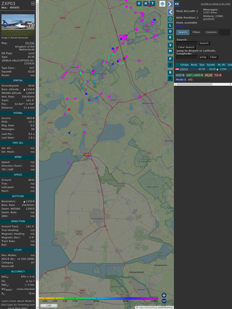232x309 pixels.
Task: Click the left chevron sidebar button
Action: point(170,12)
